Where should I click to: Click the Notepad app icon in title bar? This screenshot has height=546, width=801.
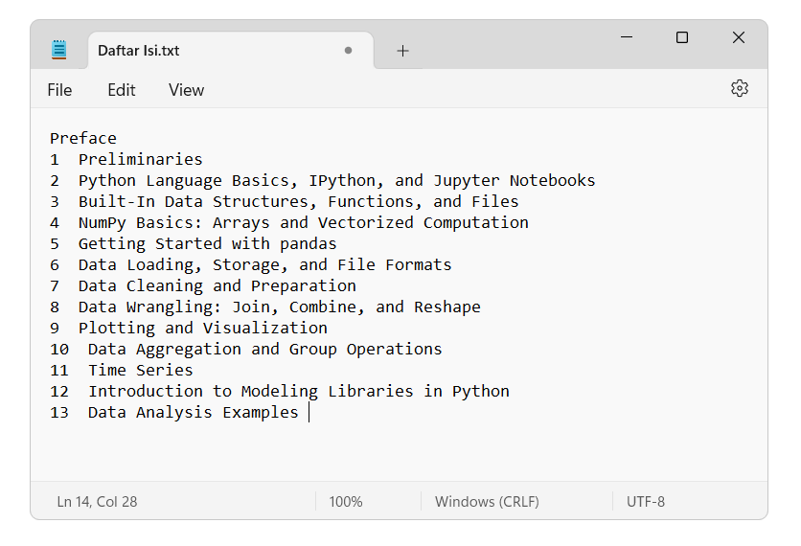59,50
